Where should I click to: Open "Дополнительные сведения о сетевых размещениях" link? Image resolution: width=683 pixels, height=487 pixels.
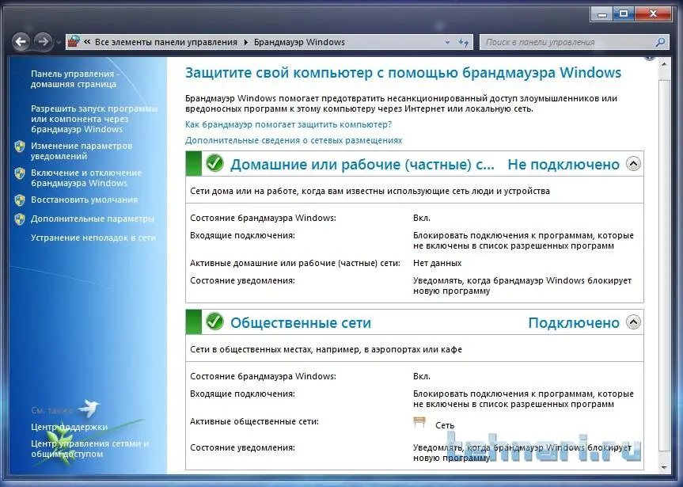click(x=294, y=140)
